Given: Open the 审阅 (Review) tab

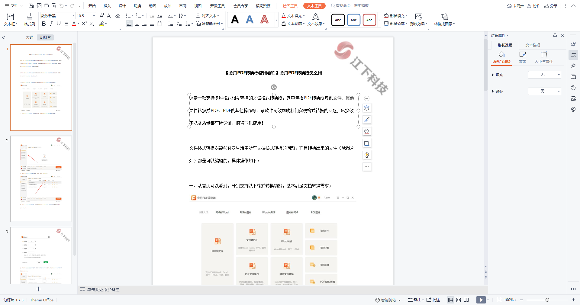Looking at the screenshot, I should point(183,6).
